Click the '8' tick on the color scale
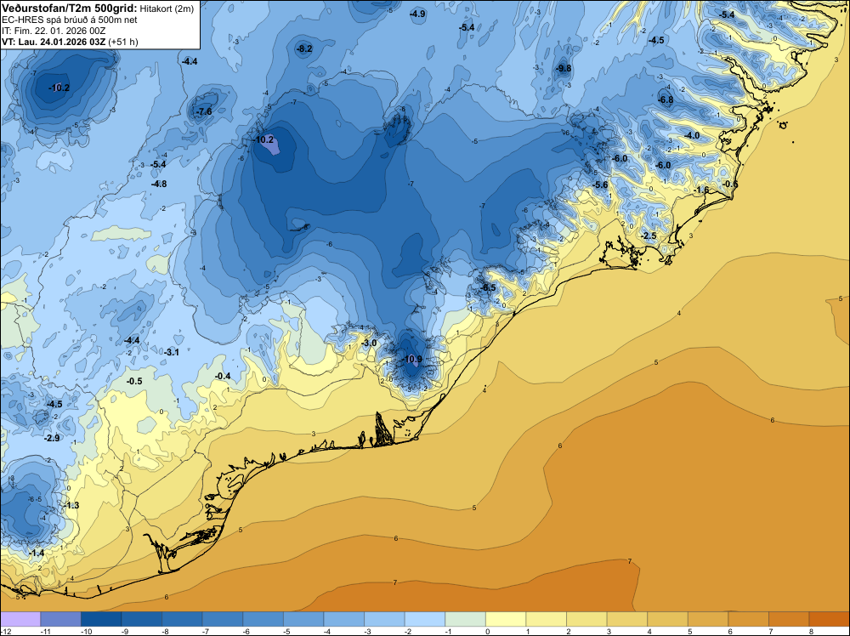This screenshot has height=636, width=850. click(811, 631)
